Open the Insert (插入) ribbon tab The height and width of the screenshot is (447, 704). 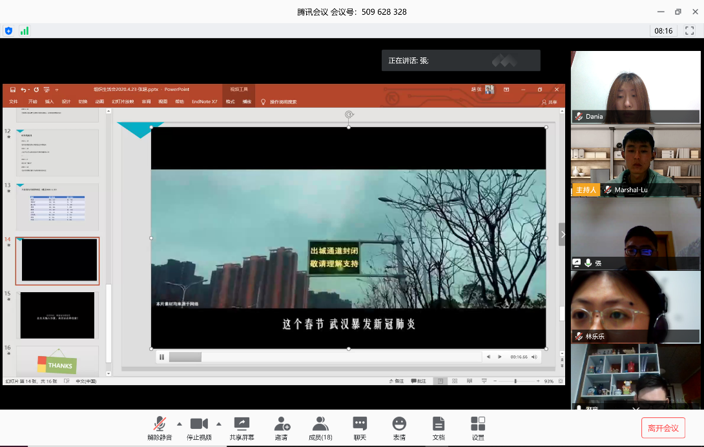[49, 102]
